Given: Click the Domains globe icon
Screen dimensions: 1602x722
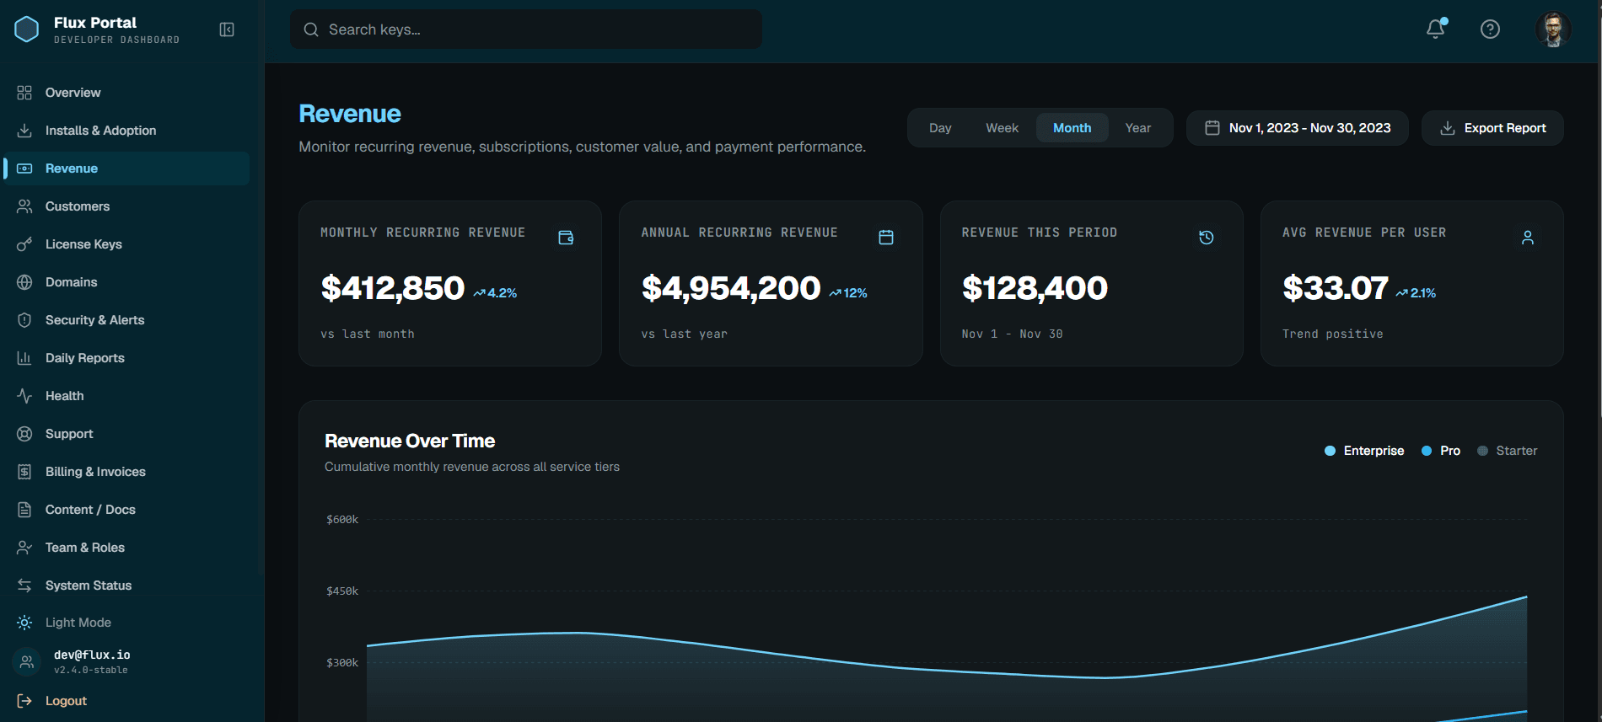Looking at the screenshot, I should (x=24, y=282).
